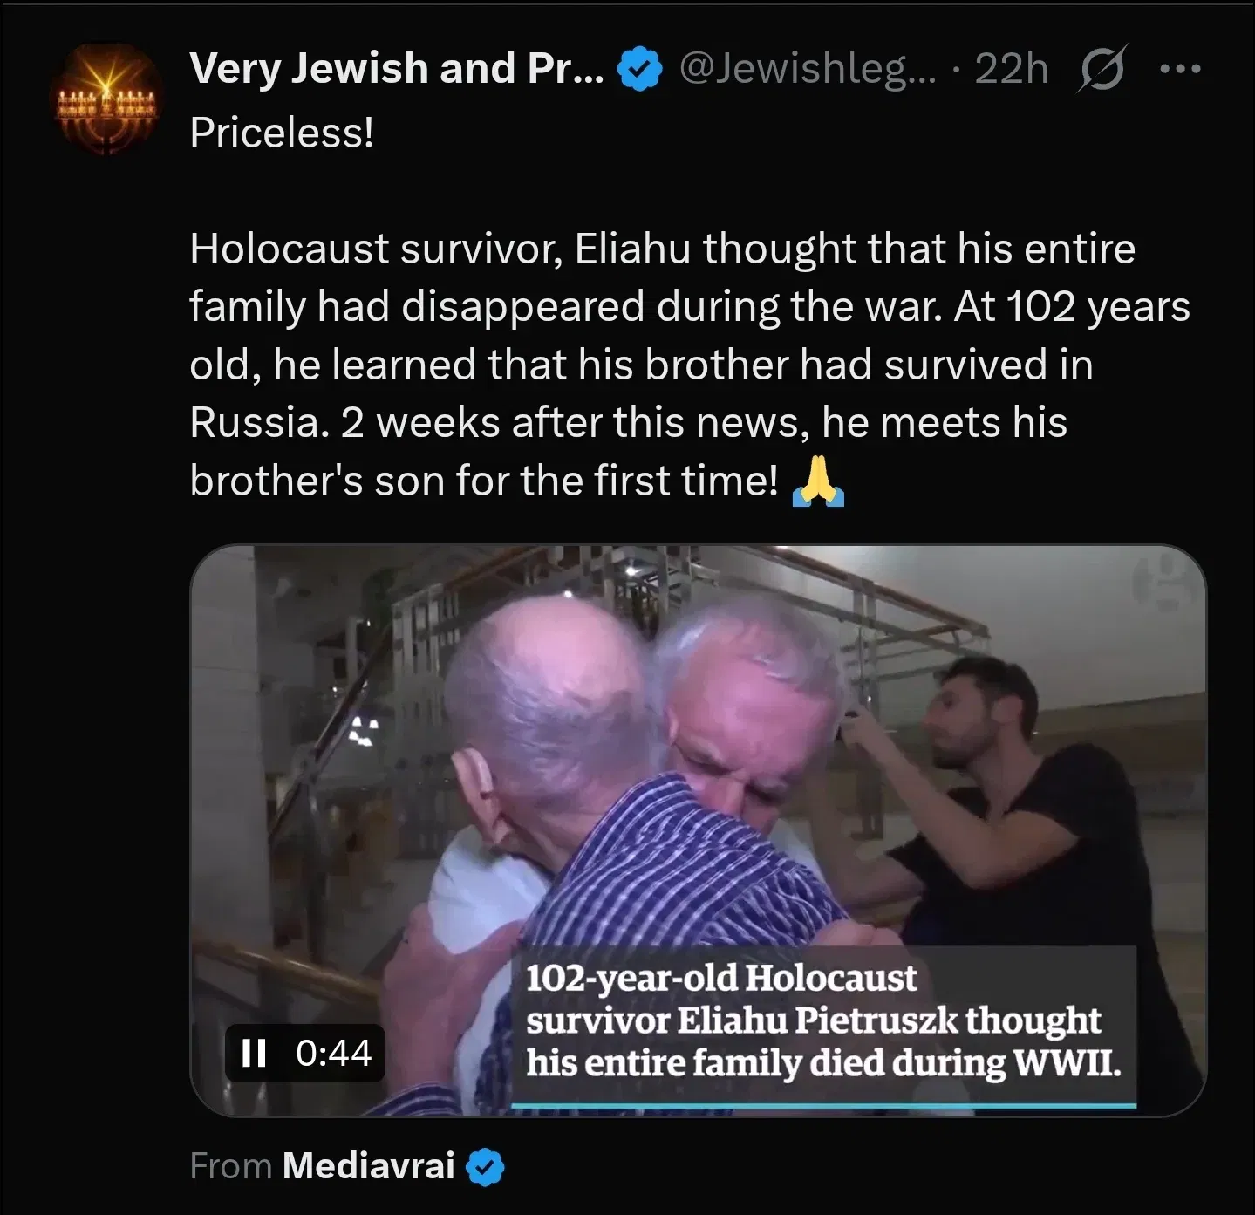This screenshot has width=1255, height=1215.
Task: Click the tweet text starting Holocaust survivor
Action: point(690,365)
